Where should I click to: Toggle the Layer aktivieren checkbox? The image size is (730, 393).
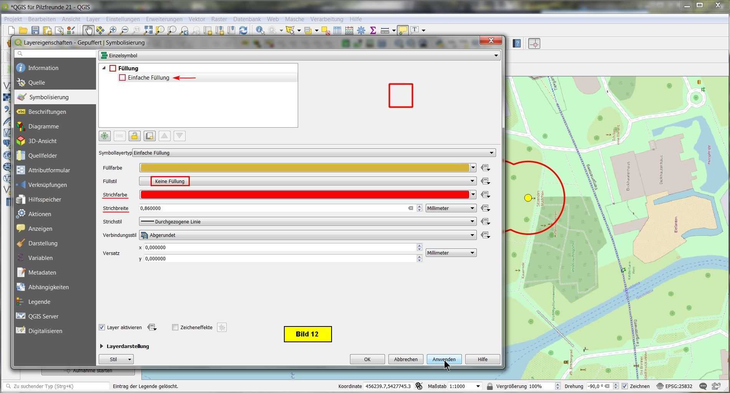pyautogui.click(x=102, y=327)
